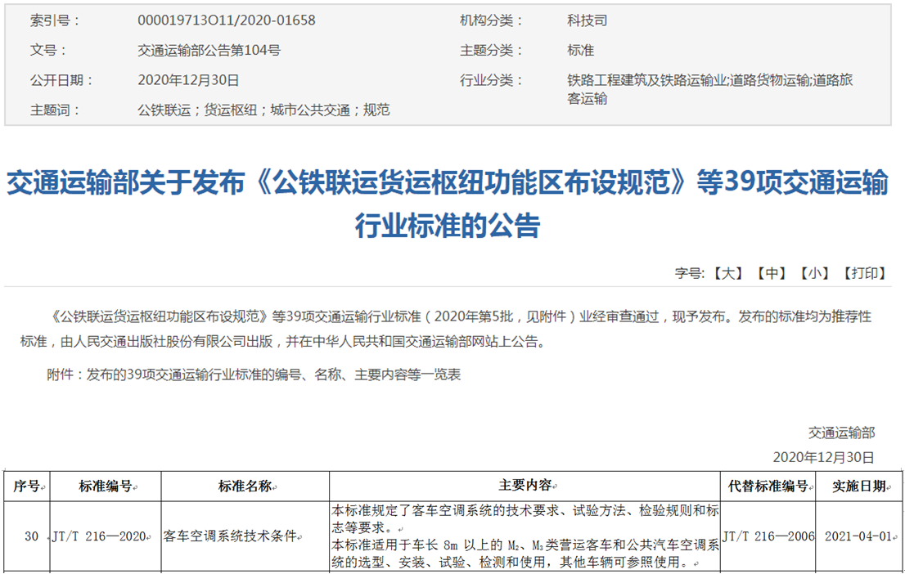The image size is (905, 574).
Task: Click the document number 交通运输部公告第104号
Action: (209, 50)
